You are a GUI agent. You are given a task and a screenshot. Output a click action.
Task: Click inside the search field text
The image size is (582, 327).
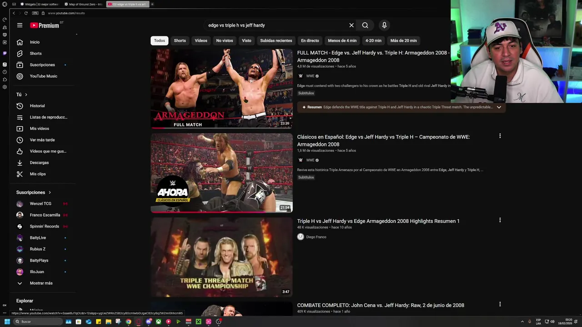pos(236,25)
